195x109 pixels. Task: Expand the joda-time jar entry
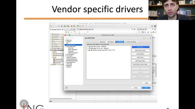click(x=88, y=47)
